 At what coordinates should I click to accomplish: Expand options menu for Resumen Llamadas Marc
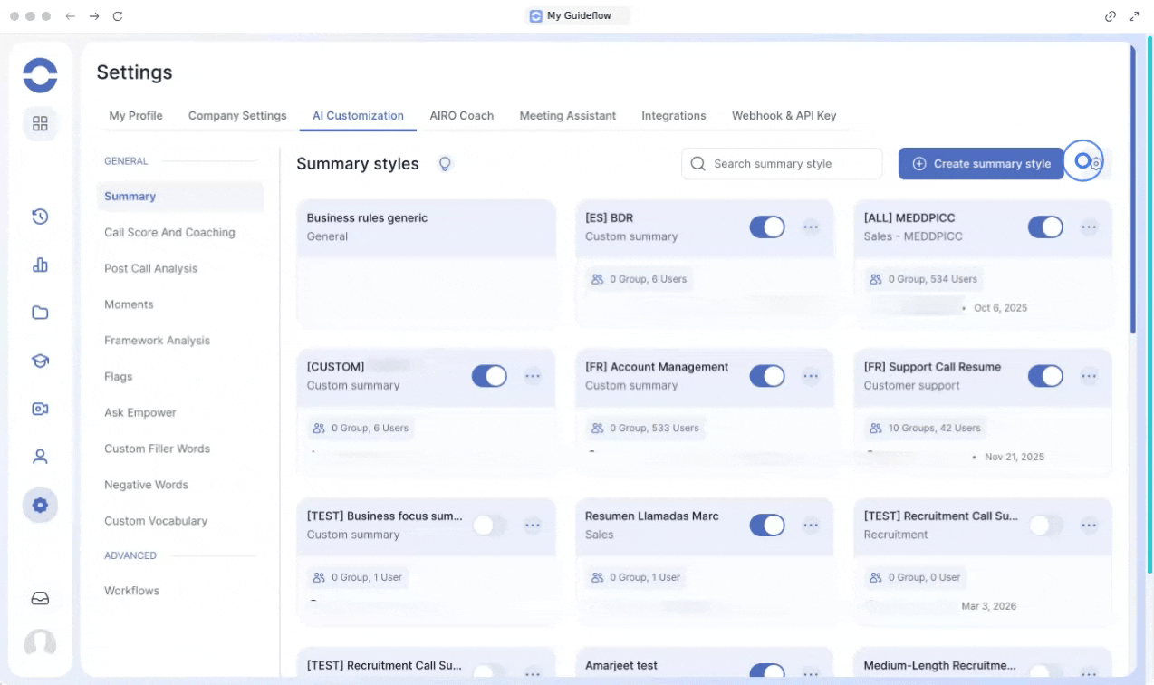[811, 526]
